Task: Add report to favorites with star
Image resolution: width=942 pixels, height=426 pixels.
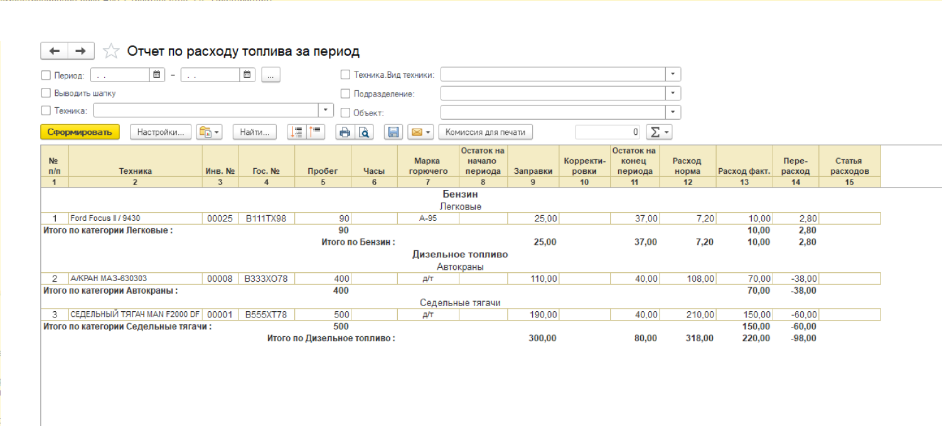Action: (x=111, y=51)
